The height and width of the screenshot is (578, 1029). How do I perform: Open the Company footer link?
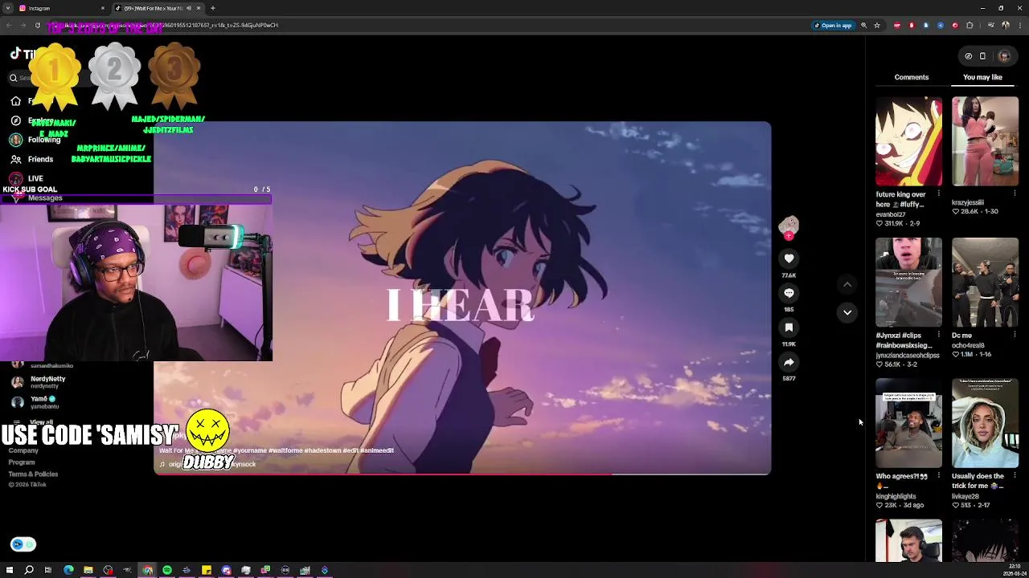[23, 450]
